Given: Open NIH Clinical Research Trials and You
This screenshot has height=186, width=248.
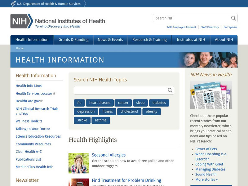Looking at the screenshot, I should 37,111.
